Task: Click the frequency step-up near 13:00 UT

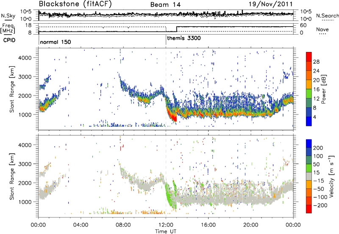Action: click(x=177, y=29)
